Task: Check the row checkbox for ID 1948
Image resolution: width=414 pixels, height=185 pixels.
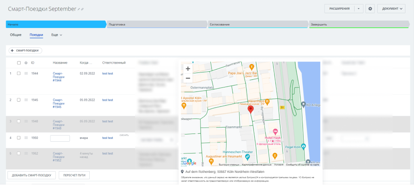Action: coord(19,121)
